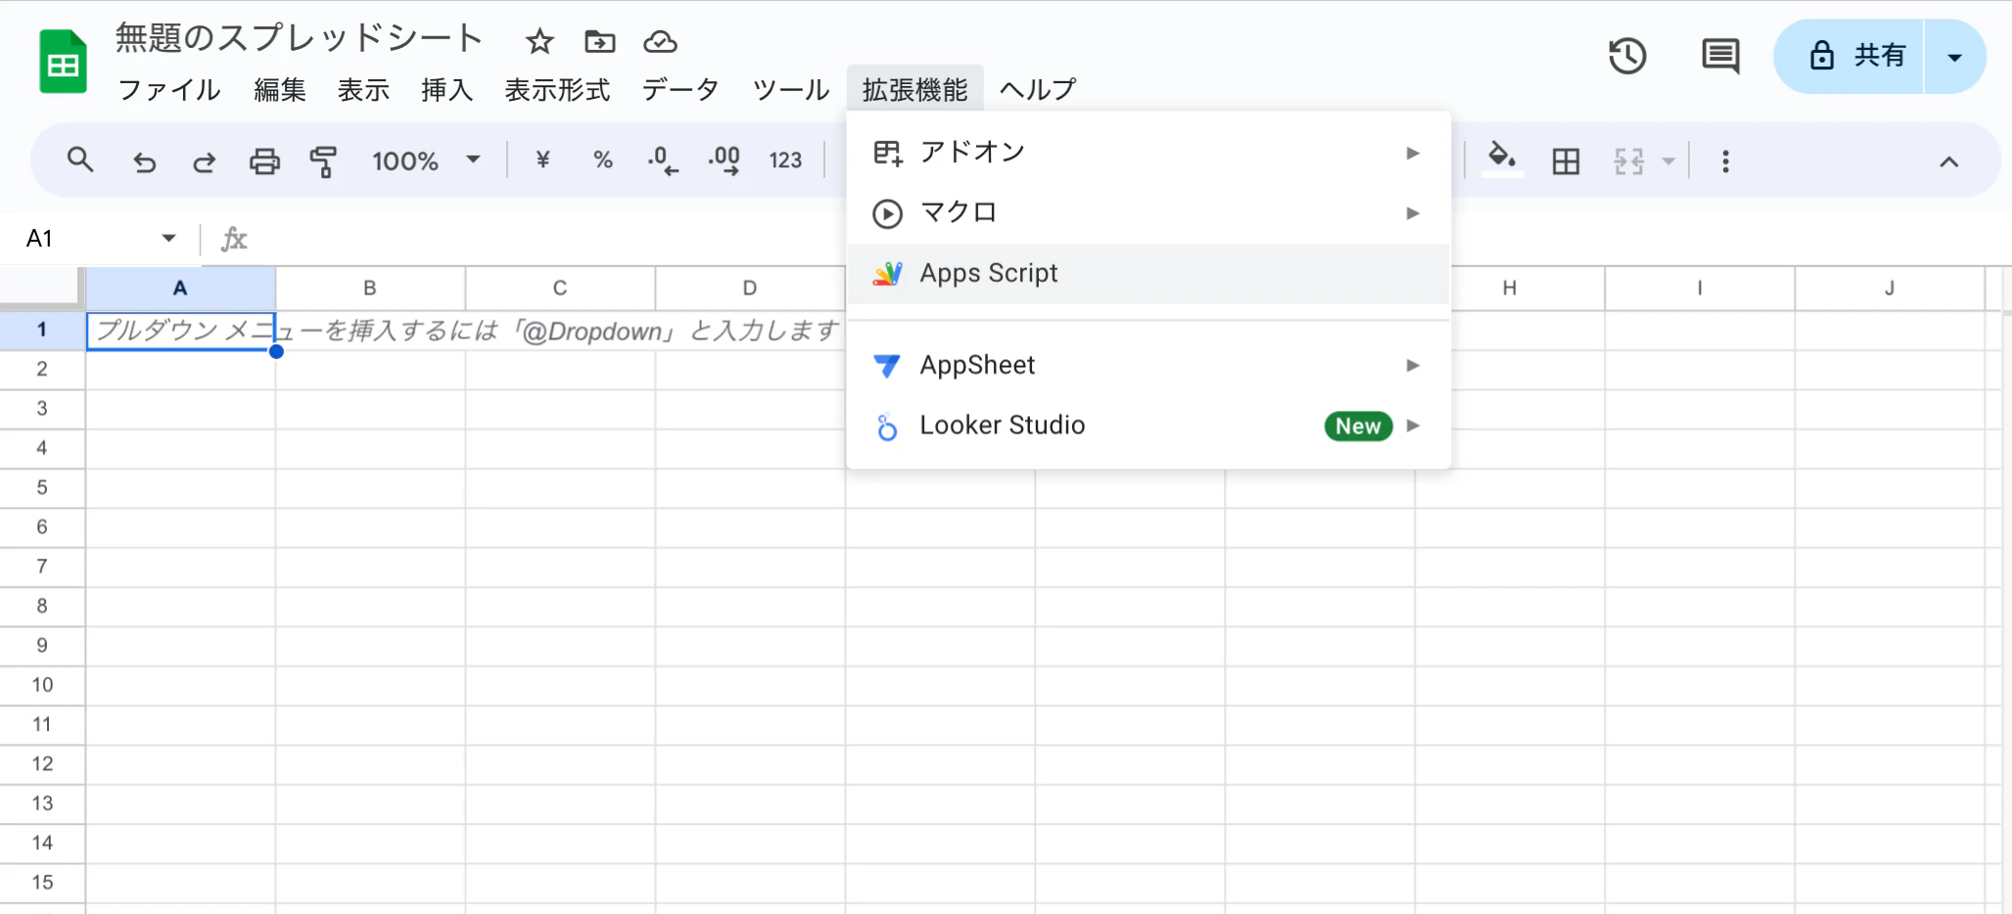
Task: Open the name box dropdown arrow
Action: click(x=168, y=238)
